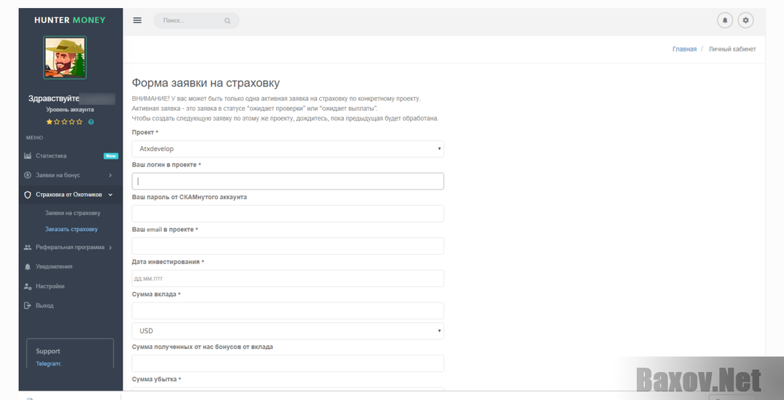The height and width of the screenshot is (400, 784).
Task: Click the Личный кабинет breadcrumb text
Action: [732, 49]
